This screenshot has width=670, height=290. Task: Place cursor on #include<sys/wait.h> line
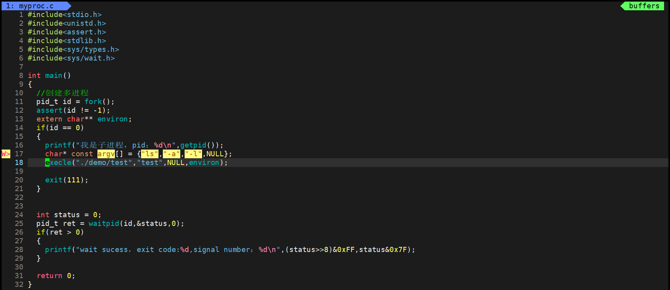coord(71,58)
